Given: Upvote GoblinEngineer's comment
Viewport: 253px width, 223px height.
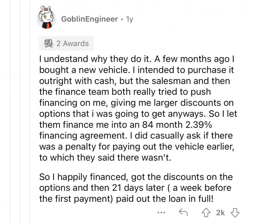Looking at the screenshot, I should pos(206,213).
